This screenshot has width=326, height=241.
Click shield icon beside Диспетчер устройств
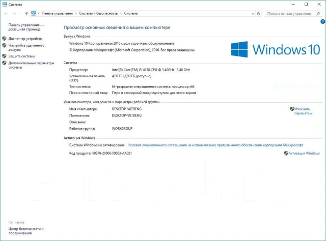[4, 39]
